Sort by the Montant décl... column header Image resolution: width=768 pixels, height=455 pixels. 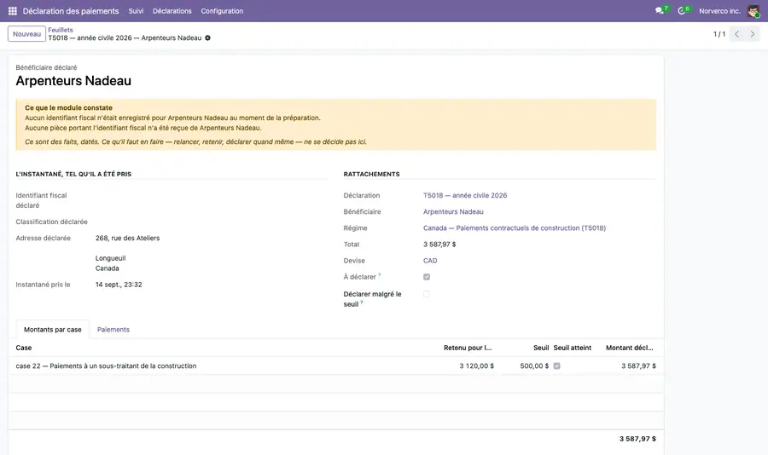630,348
